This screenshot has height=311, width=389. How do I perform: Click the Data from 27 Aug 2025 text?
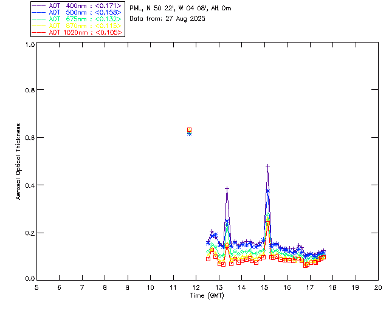[168, 19]
